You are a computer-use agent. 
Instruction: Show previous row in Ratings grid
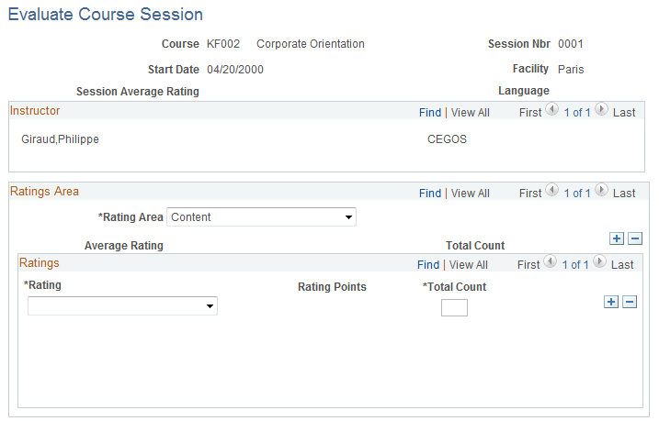tap(551, 263)
